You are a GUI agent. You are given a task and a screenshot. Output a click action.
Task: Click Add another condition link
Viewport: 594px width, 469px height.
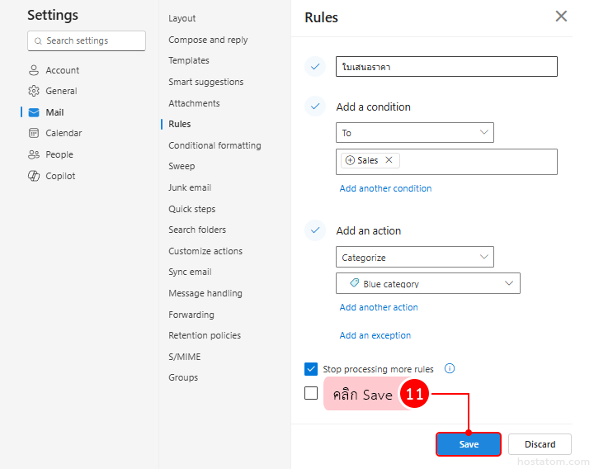point(385,188)
